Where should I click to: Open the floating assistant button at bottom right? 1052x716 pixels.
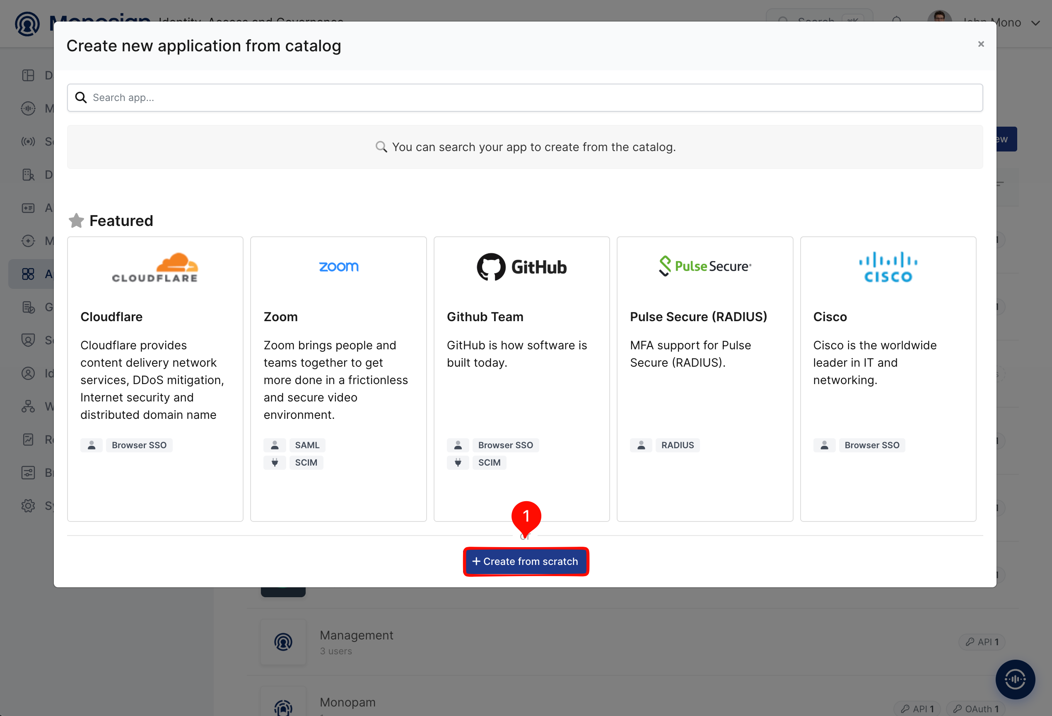pos(1015,679)
